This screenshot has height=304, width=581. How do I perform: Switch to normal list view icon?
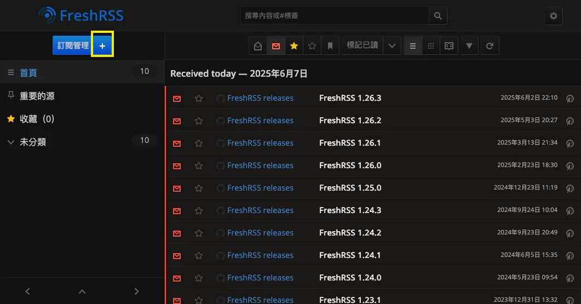[x=412, y=45]
